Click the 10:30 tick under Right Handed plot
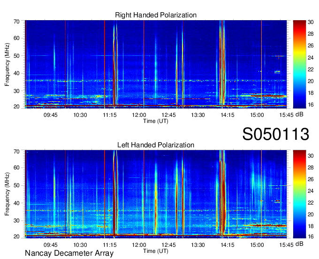 tap(80, 115)
